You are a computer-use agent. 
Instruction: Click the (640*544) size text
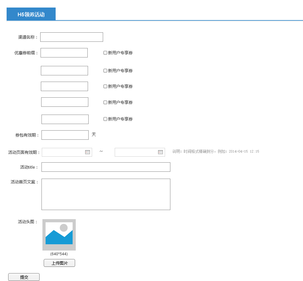tap(59, 254)
